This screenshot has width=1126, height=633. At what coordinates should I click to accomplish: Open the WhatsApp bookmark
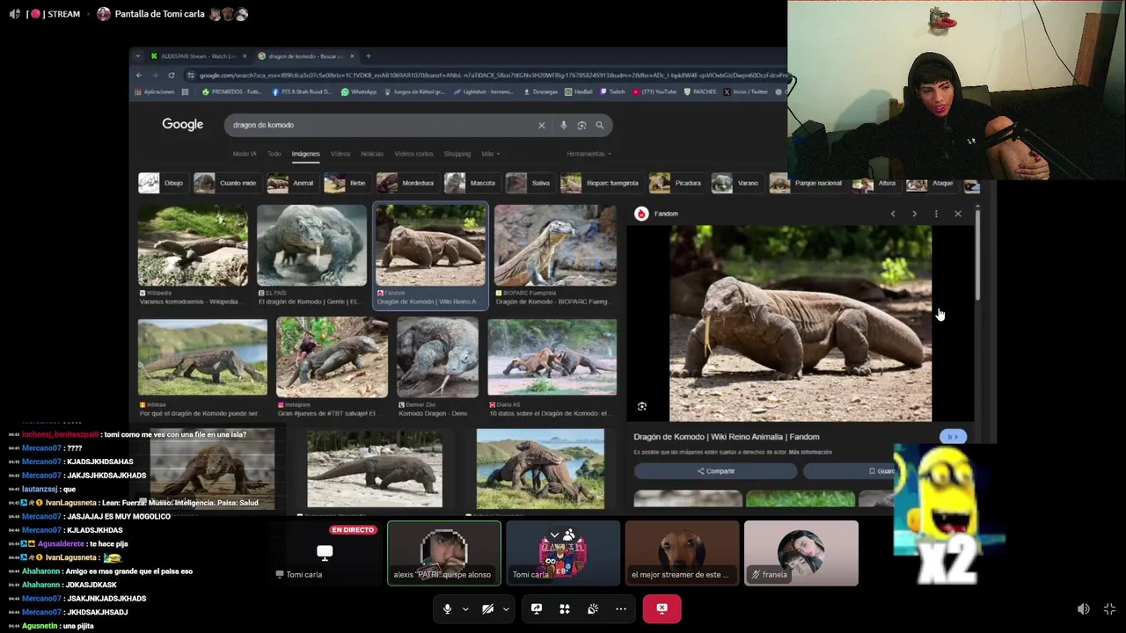coord(359,91)
